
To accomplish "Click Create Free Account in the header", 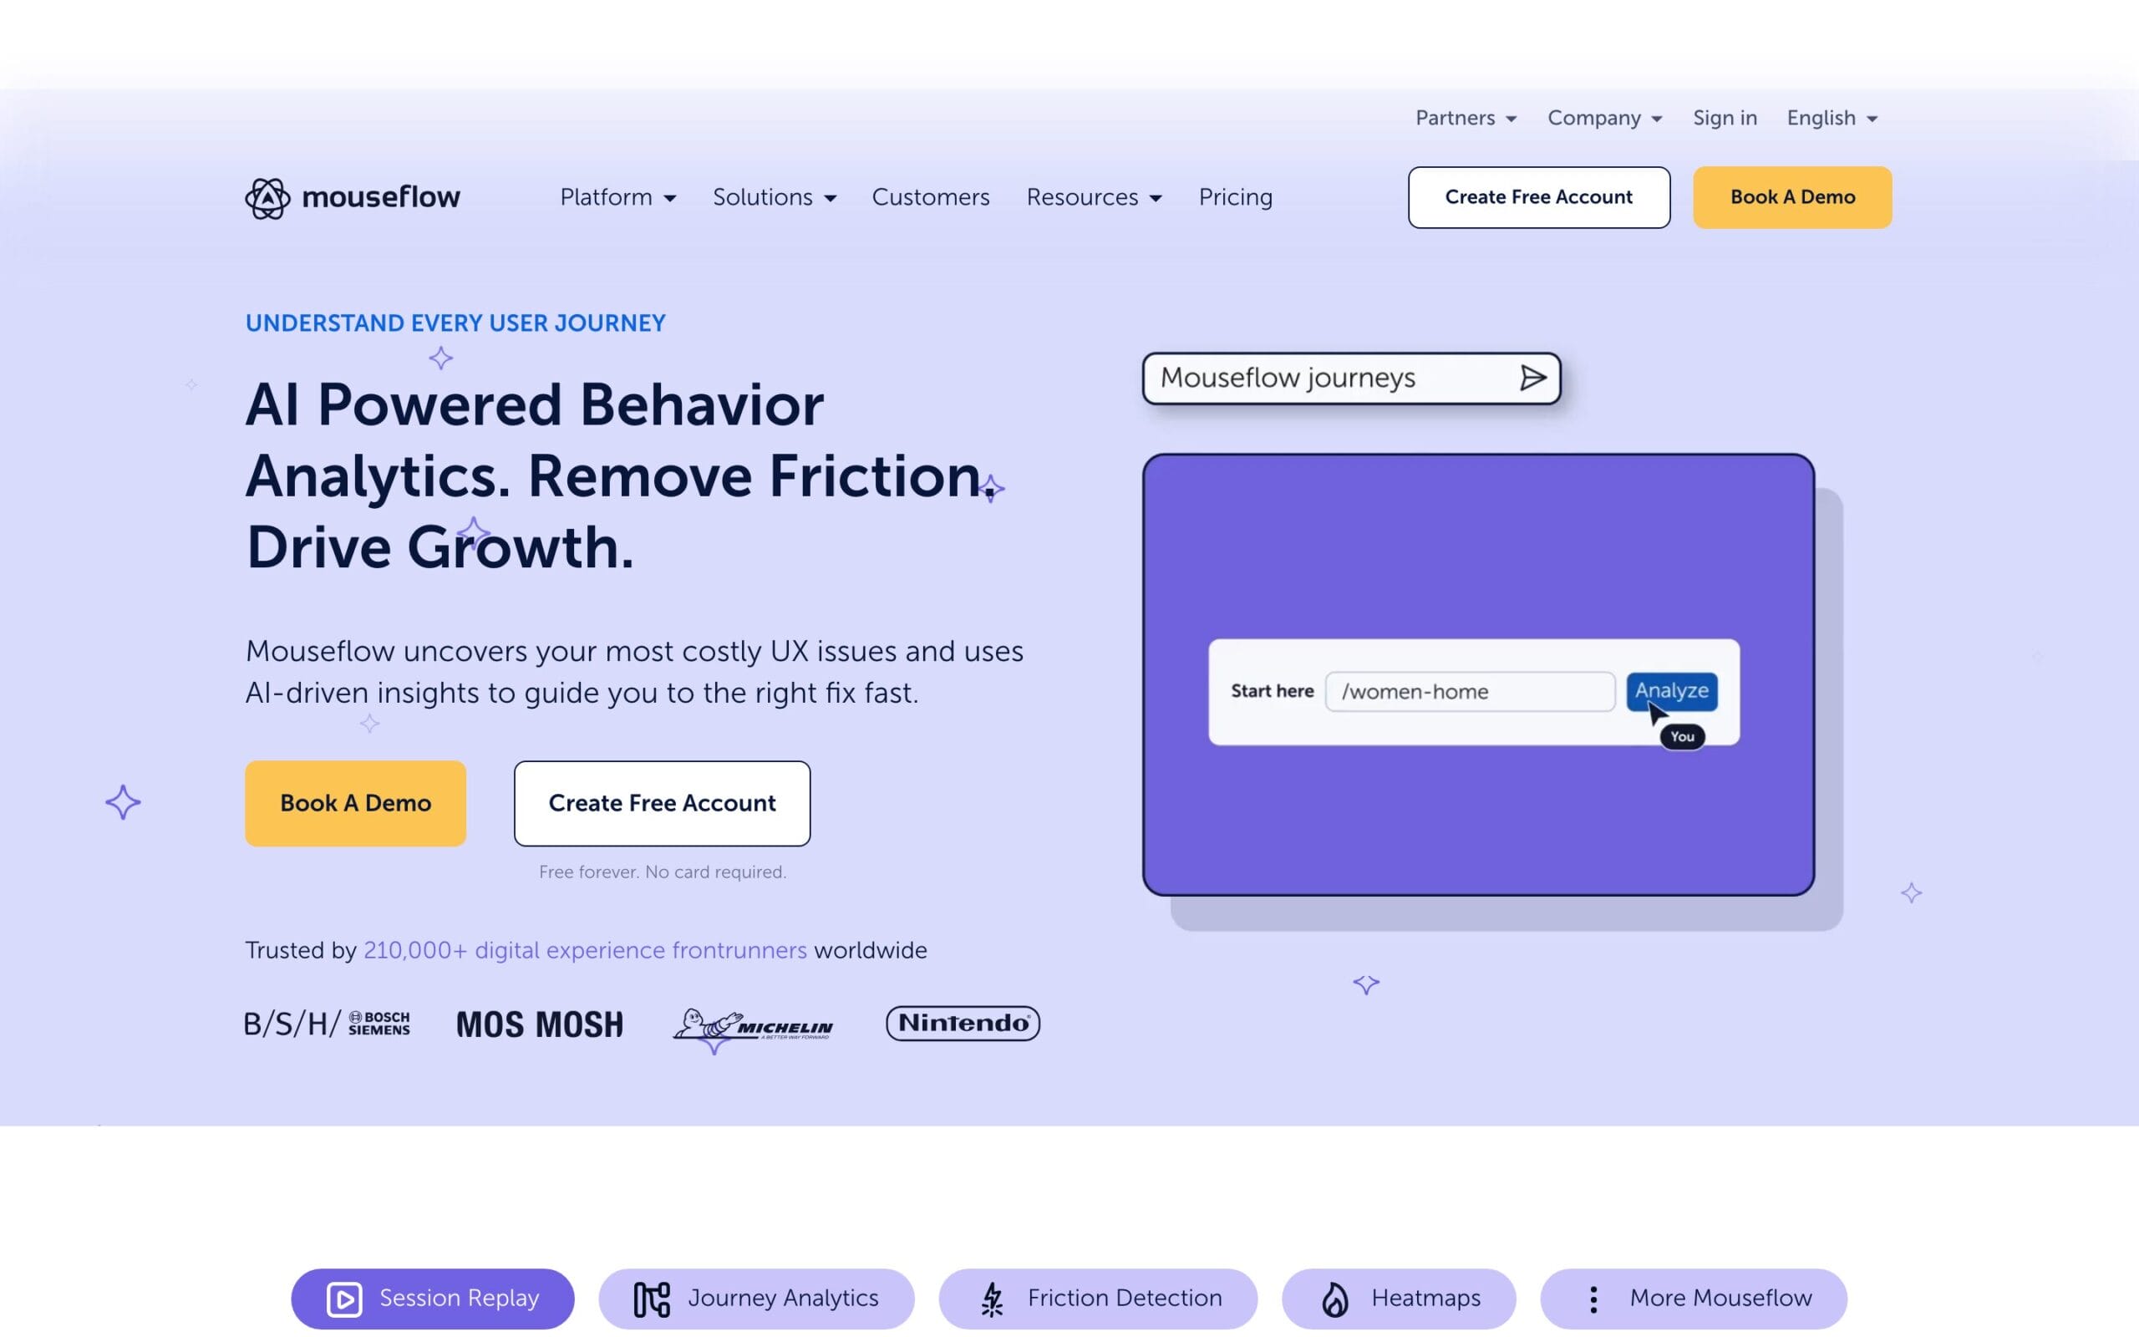I will (1539, 197).
